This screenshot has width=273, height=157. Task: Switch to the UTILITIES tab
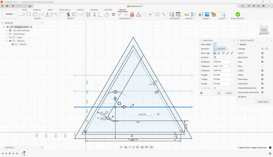pyautogui.click(x=108, y=10)
